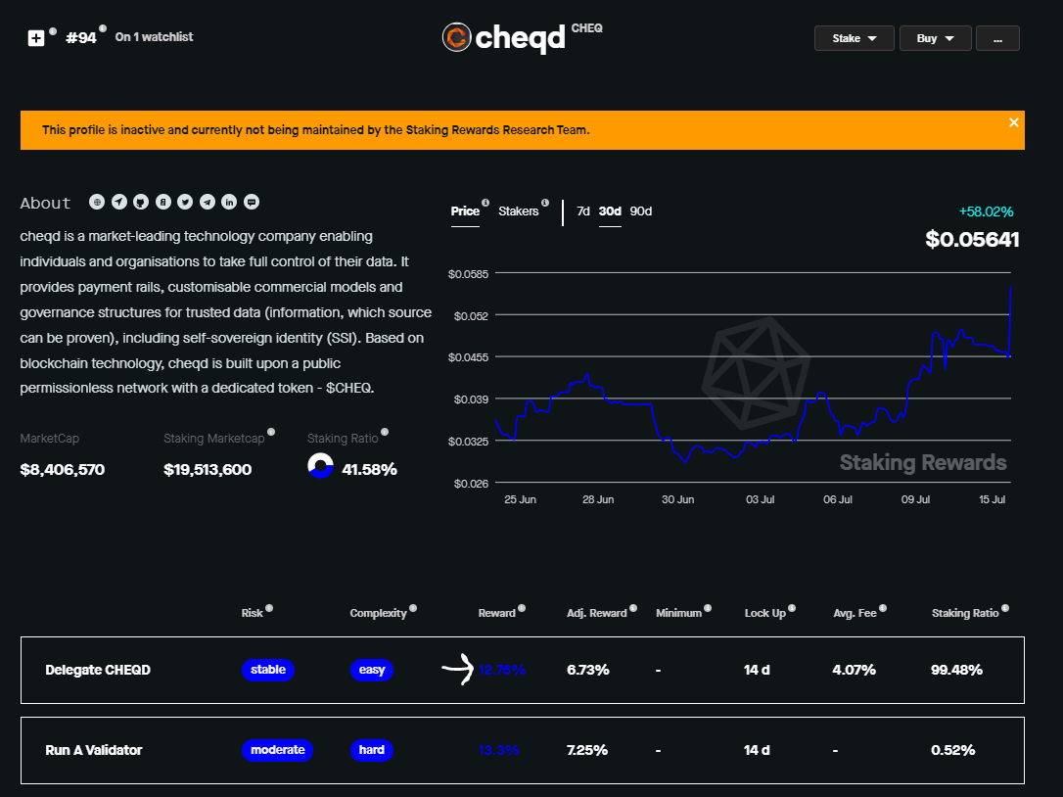Select the 90d chart range

click(641, 211)
